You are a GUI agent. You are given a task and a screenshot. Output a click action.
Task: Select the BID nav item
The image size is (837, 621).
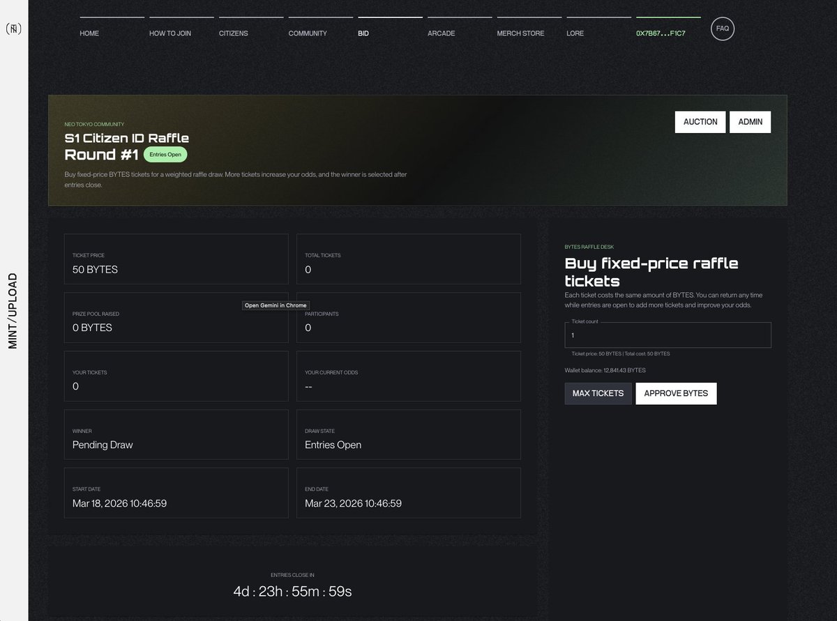363,33
